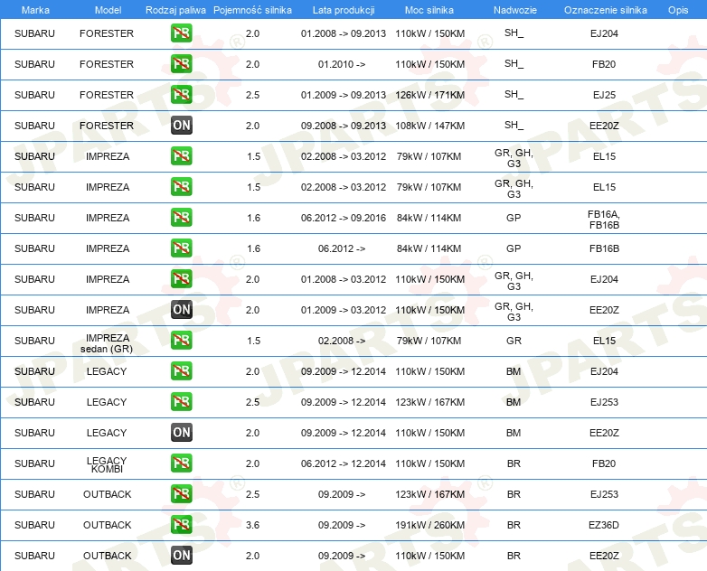Image resolution: width=707 pixels, height=571 pixels.
Task: Click 126kW / 171KM power cell
Action: 429,95
